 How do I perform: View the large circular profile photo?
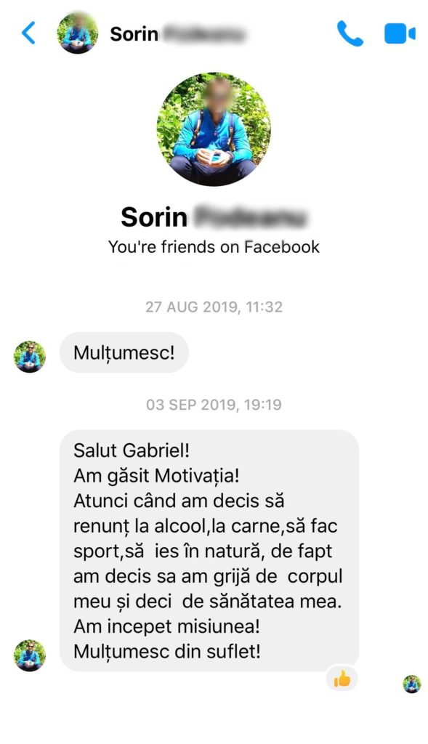point(214,129)
